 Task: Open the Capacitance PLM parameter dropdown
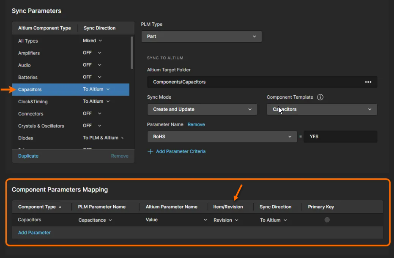[x=95, y=220]
